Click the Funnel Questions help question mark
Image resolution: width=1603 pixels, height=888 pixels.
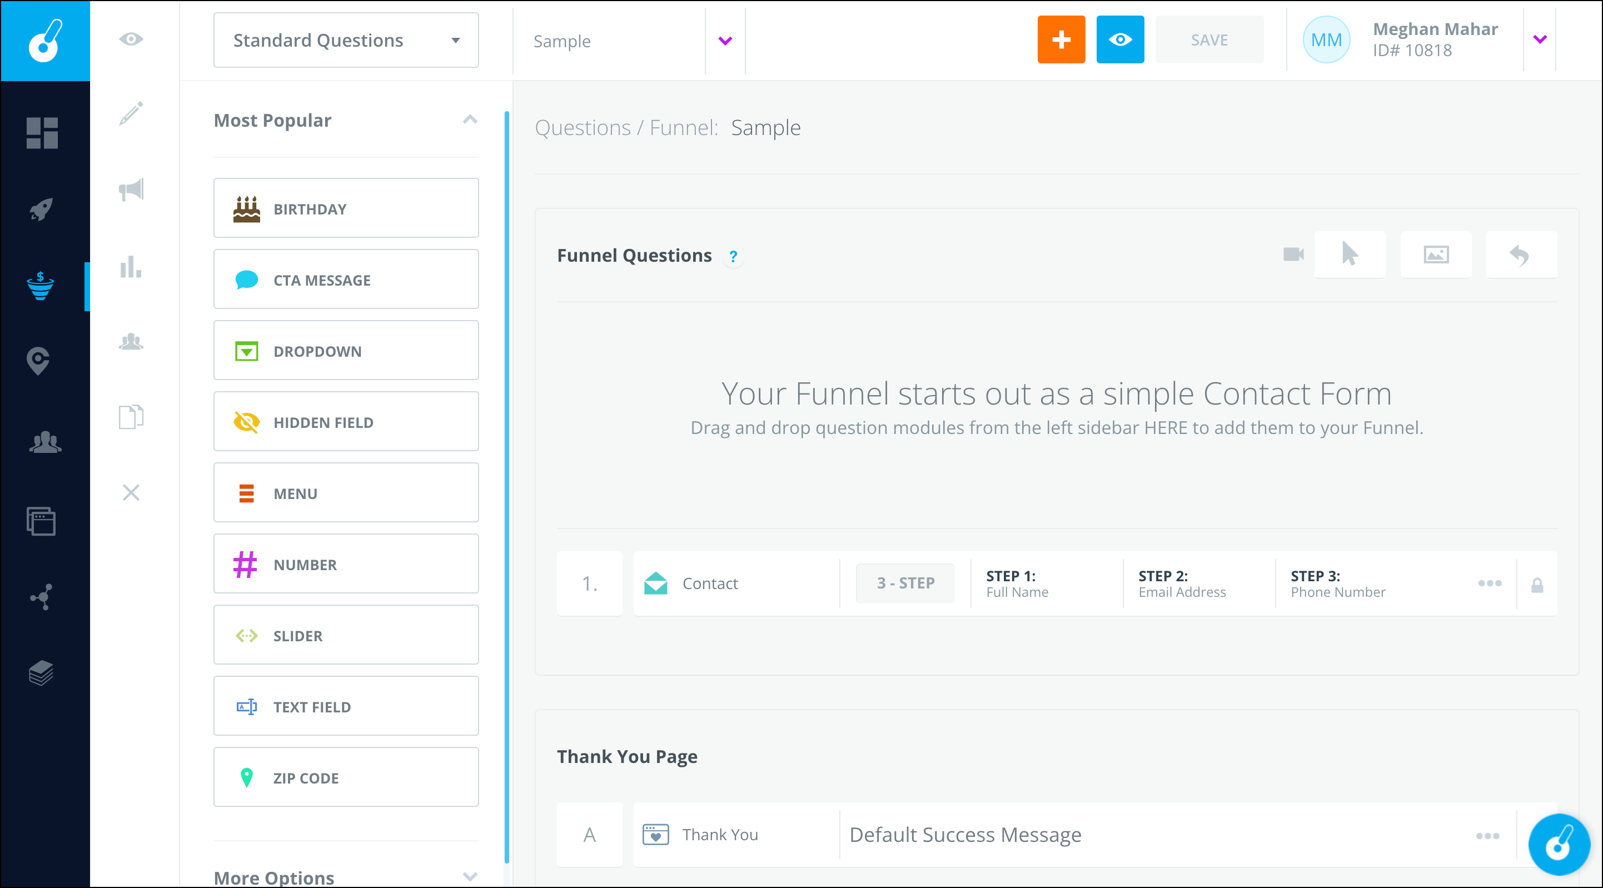[734, 256]
